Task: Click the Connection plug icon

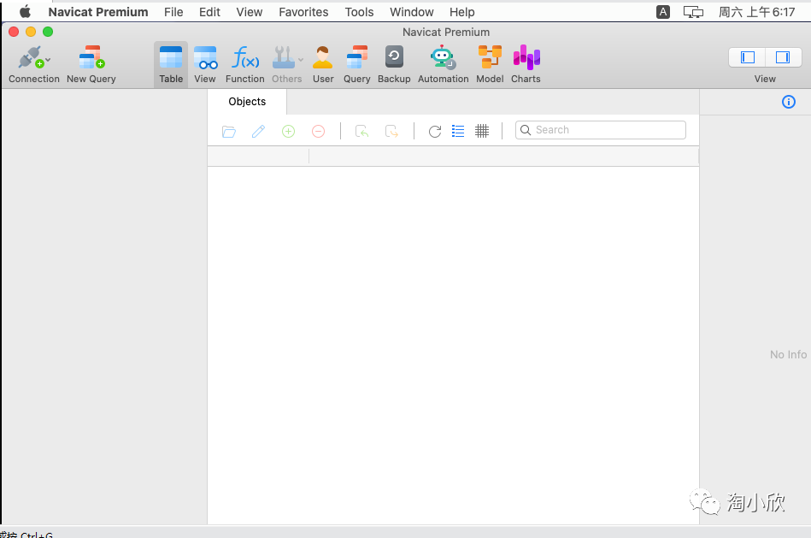Action: [30, 57]
